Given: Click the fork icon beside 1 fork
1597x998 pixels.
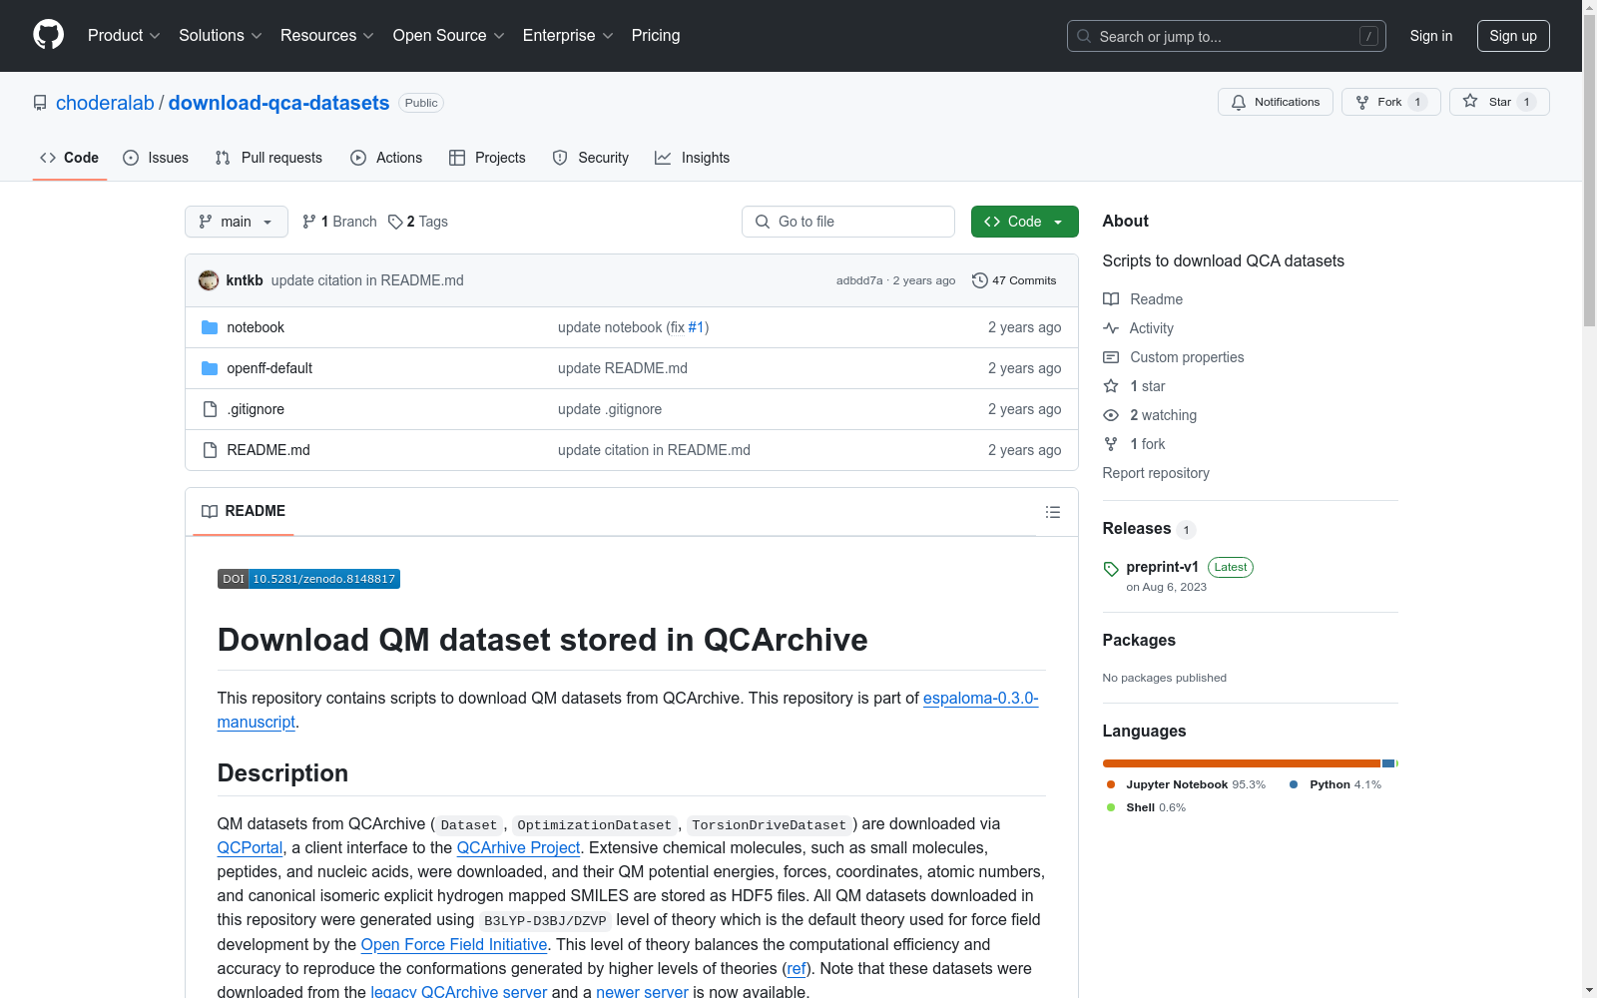Looking at the screenshot, I should point(1111,444).
